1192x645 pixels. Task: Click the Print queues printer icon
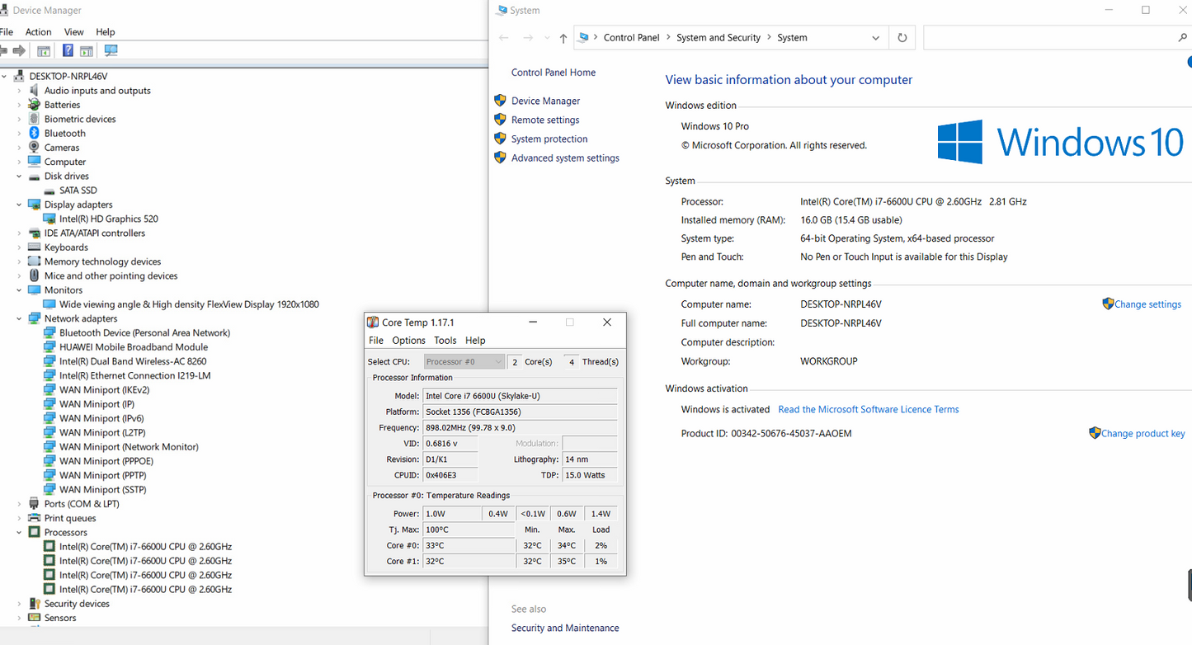click(34, 518)
